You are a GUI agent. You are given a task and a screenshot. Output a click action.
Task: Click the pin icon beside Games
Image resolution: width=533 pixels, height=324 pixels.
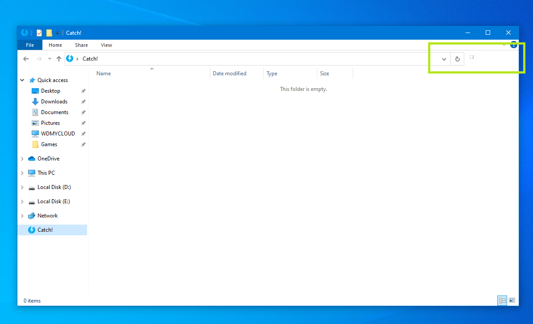pyautogui.click(x=83, y=144)
